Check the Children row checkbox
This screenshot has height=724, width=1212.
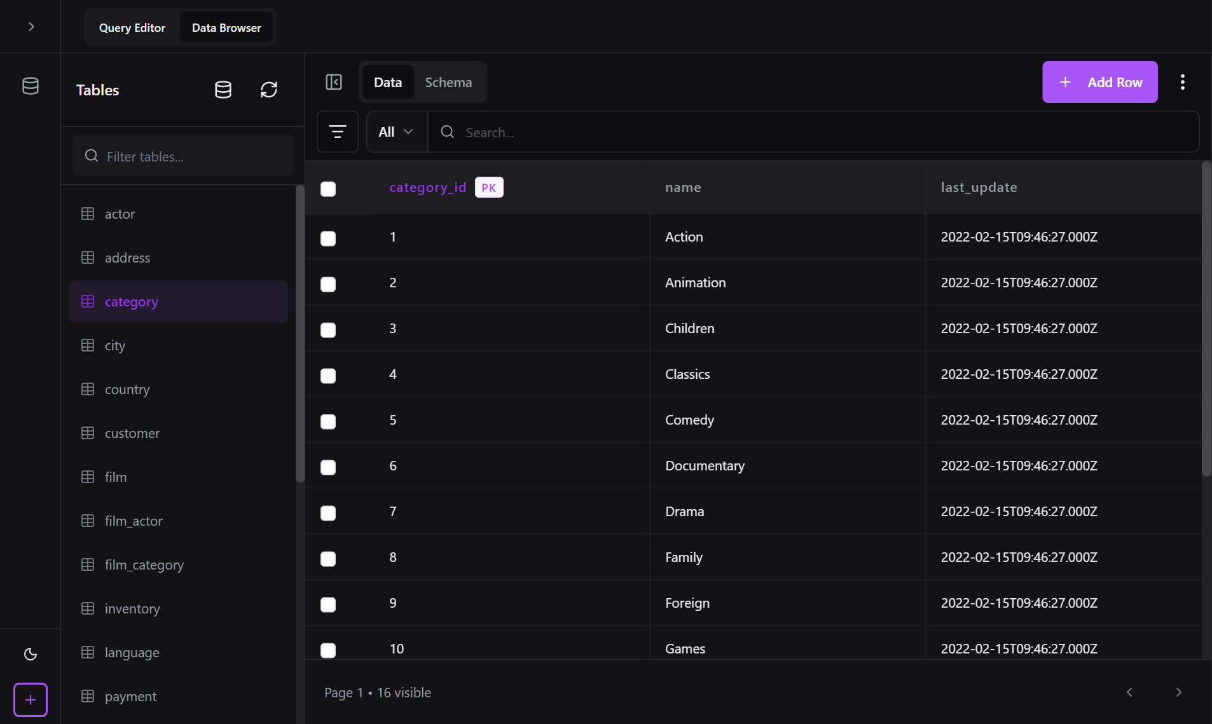[328, 330]
